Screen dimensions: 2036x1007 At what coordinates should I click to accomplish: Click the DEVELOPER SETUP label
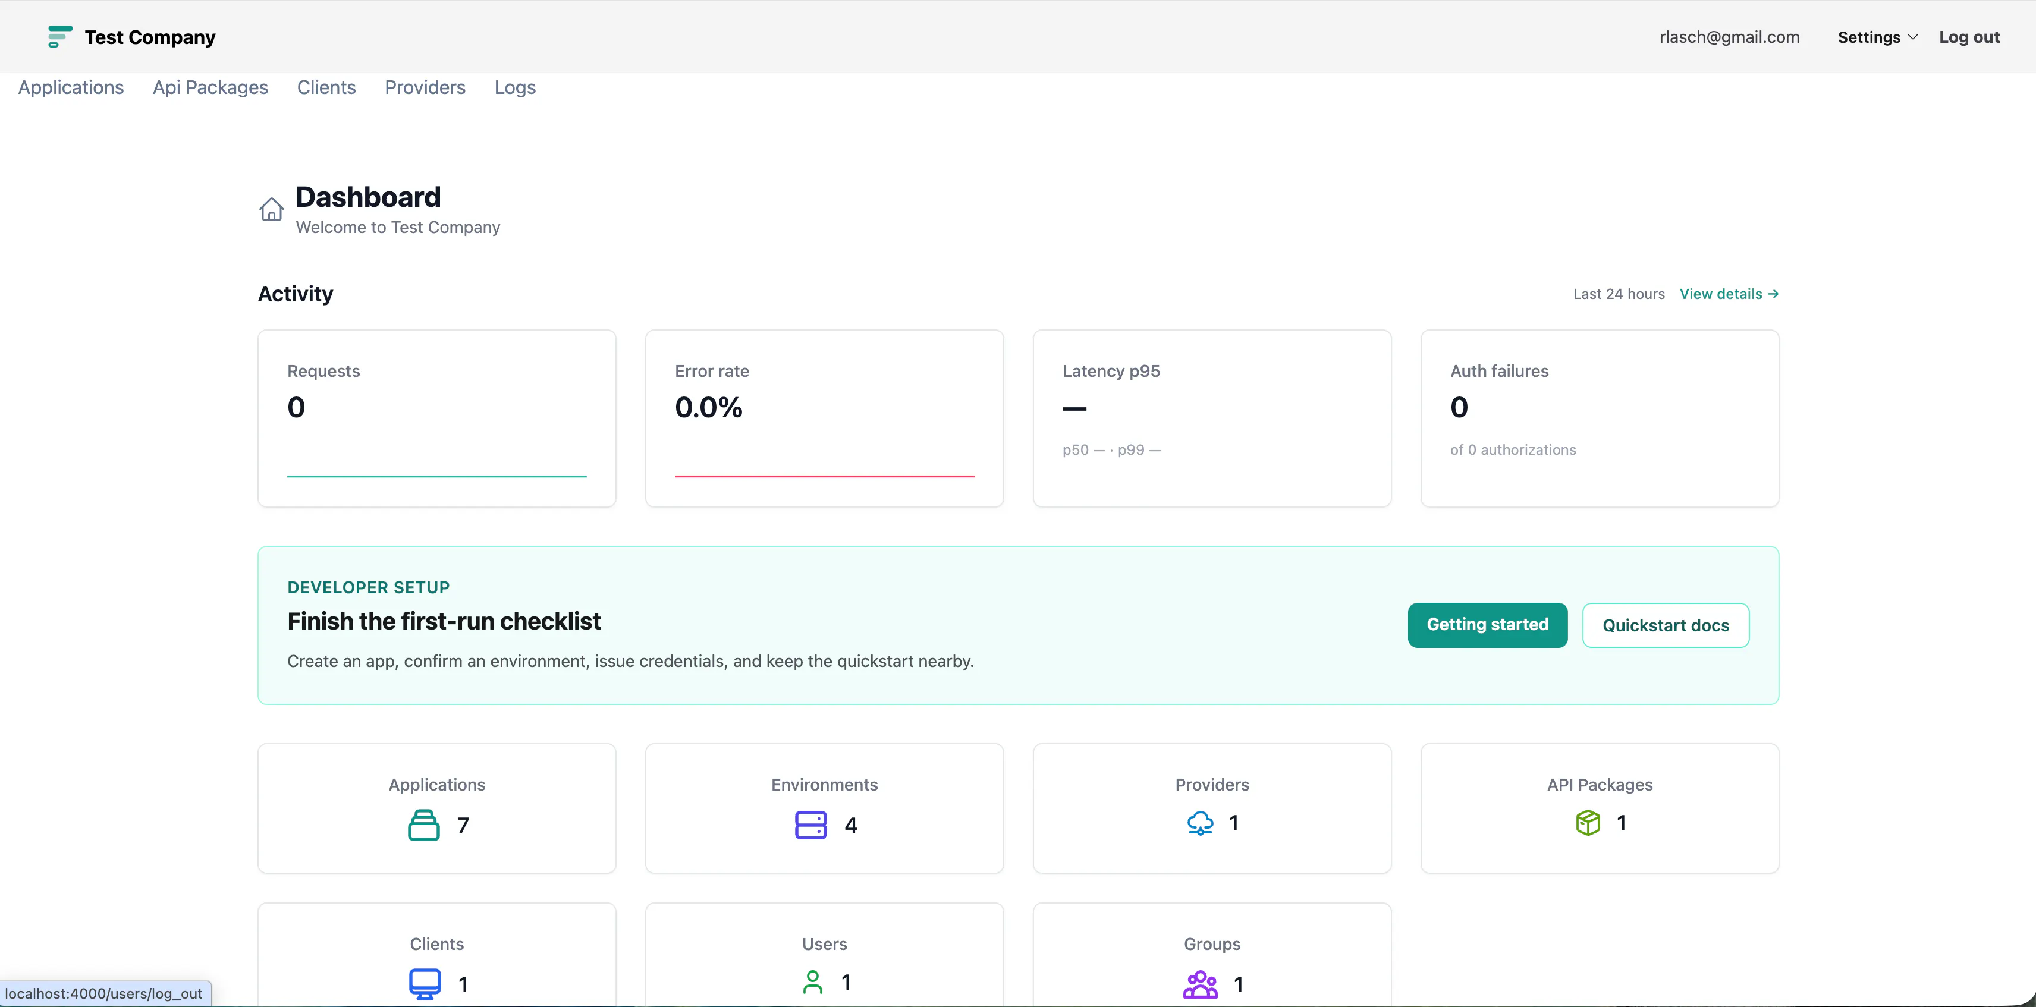click(x=368, y=587)
